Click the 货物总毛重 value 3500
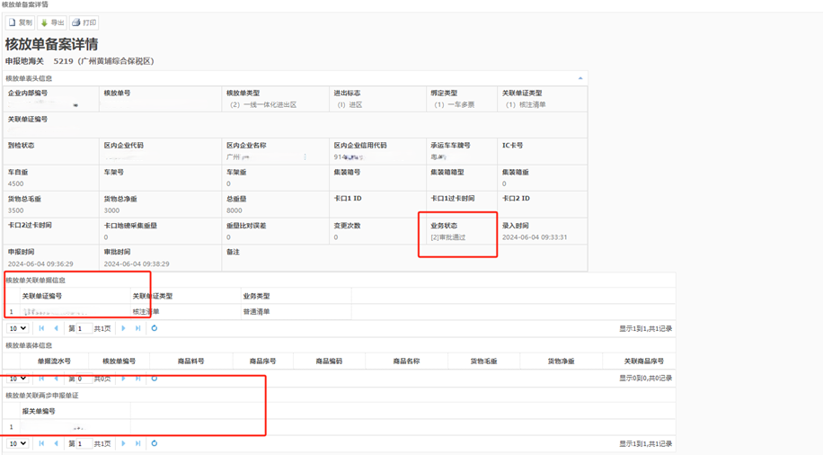 (16, 210)
